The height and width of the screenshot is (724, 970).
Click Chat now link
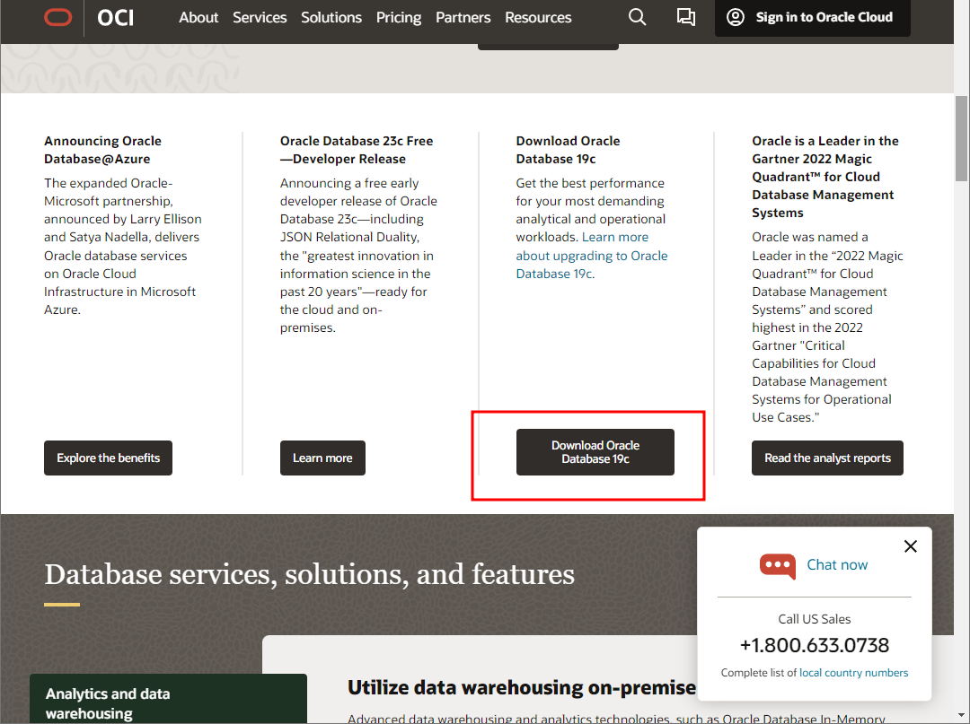point(837,564)
